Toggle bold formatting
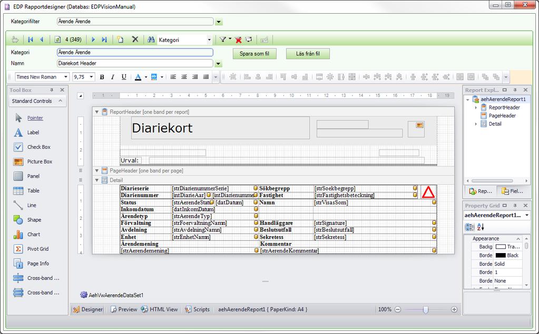This screenshot has height=334, width=539. tap(102, 77)
